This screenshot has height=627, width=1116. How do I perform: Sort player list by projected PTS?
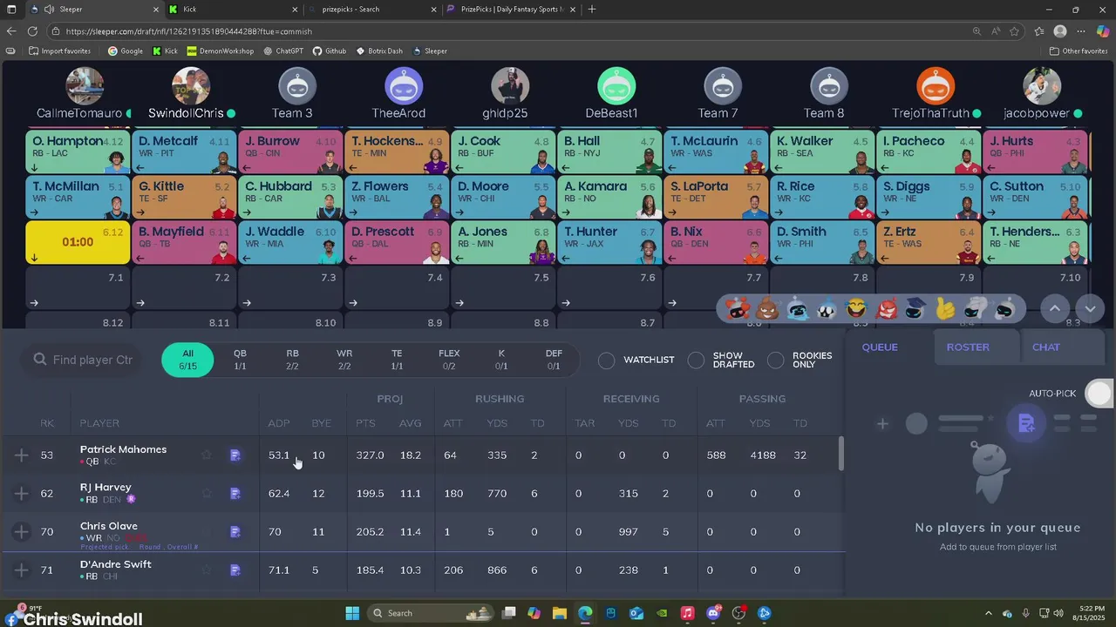[365, 423]
